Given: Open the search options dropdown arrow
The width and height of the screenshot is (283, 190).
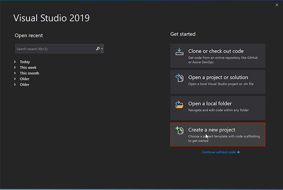Looking at the screenshot, I should (x=102, y=49).
